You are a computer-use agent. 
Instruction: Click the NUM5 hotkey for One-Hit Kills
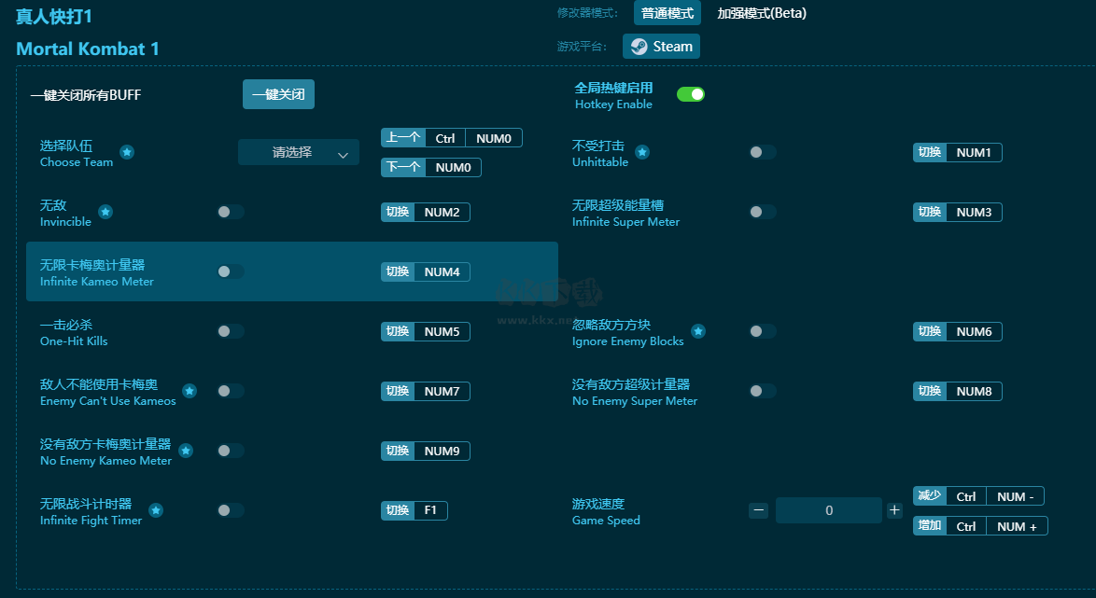click(425, 332)
